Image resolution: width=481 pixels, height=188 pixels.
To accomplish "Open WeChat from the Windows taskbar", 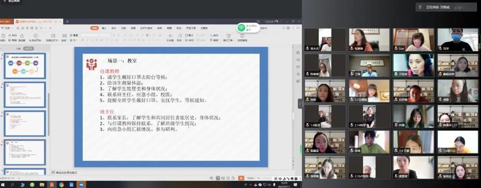I will click(x=32, y=185).
